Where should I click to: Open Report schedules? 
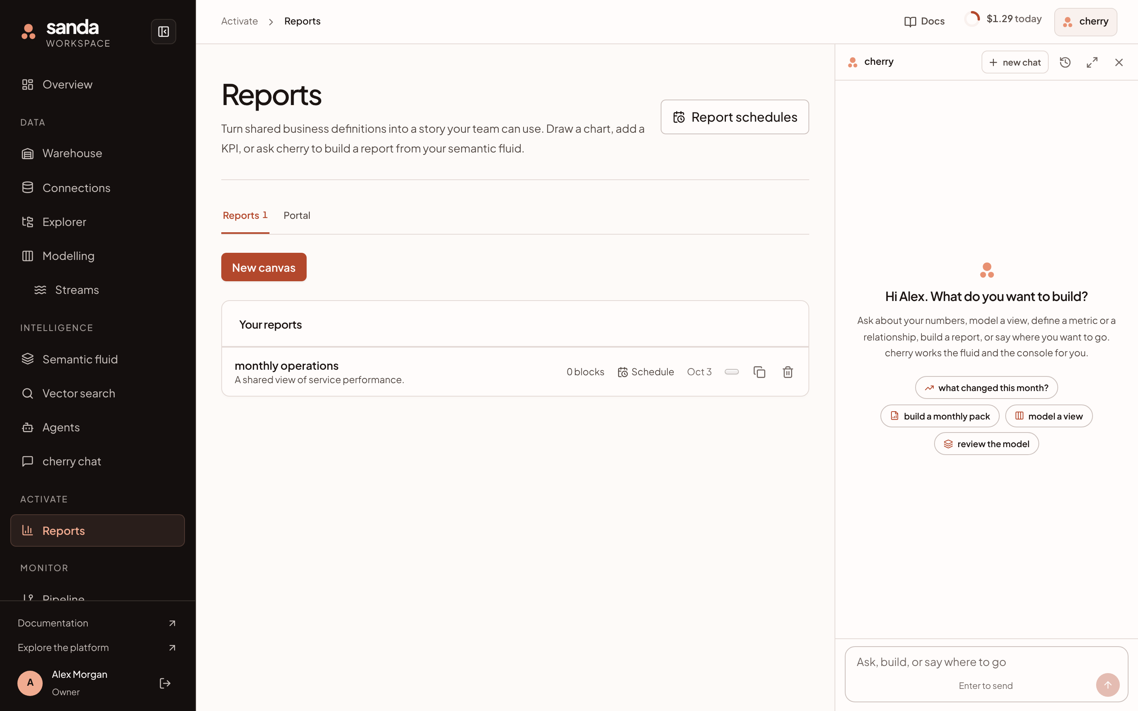tap(735, 117)
